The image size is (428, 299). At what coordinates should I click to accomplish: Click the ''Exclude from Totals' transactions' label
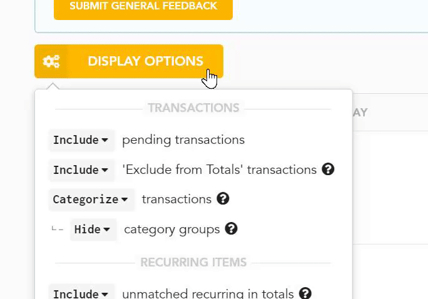[219, 170]
